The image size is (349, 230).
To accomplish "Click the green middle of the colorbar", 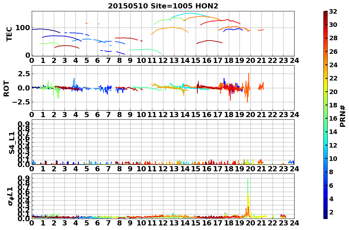I will pos(325,115).
